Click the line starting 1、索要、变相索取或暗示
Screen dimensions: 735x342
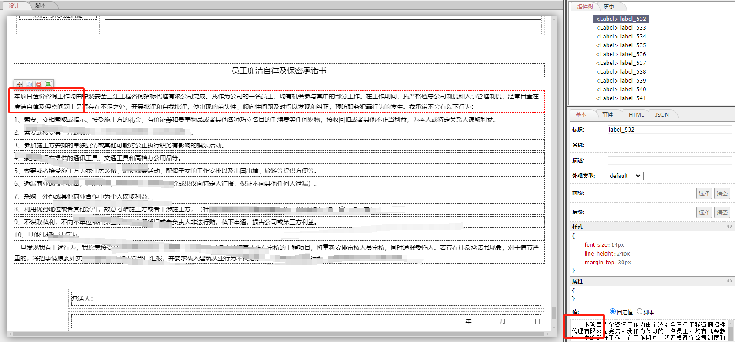point(279,120)
